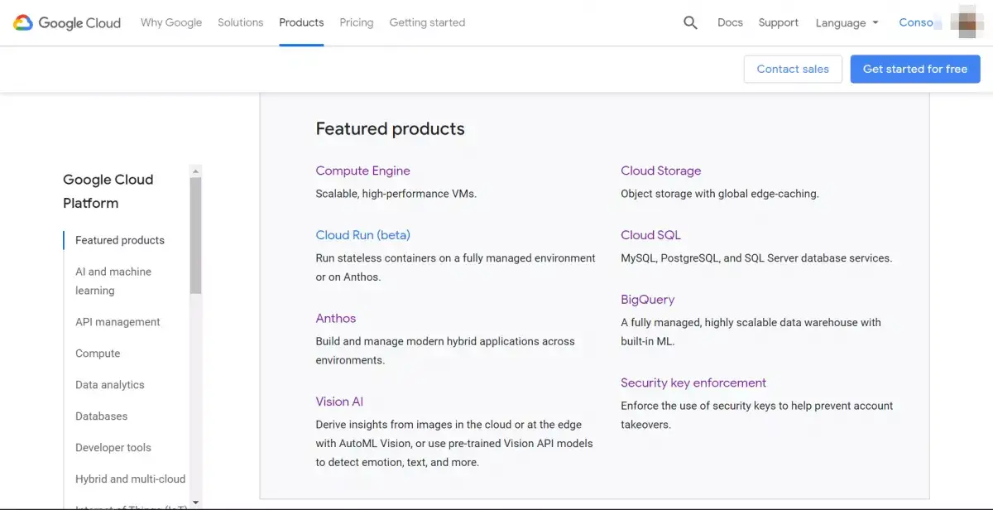Screen dimensions: 993x510
Task: Click the Contact sales button
Action: point(793,69)
